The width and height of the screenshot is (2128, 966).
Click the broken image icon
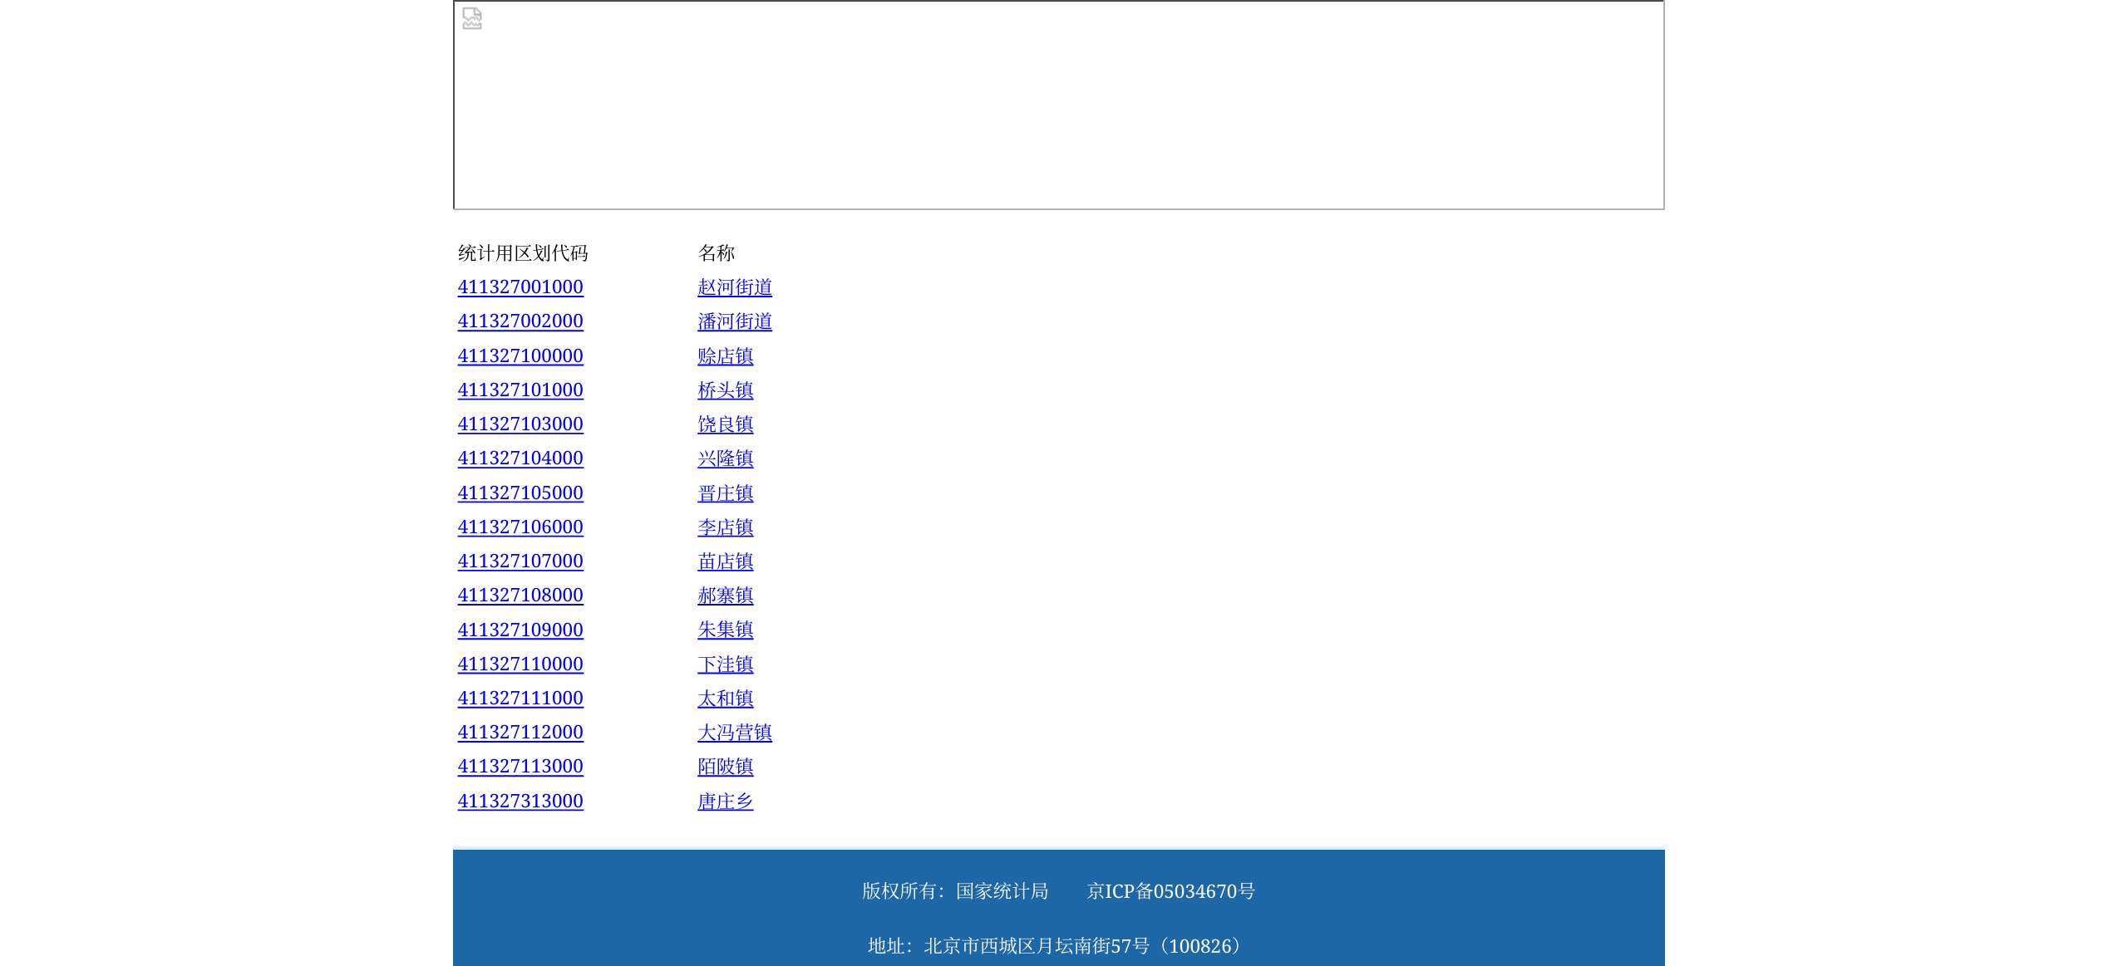[472, 18]
